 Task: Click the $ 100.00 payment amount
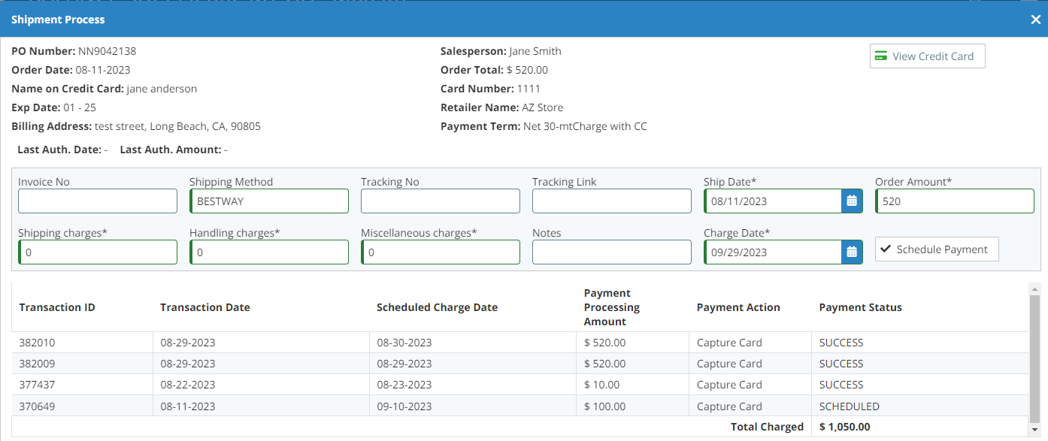point(604,406)
